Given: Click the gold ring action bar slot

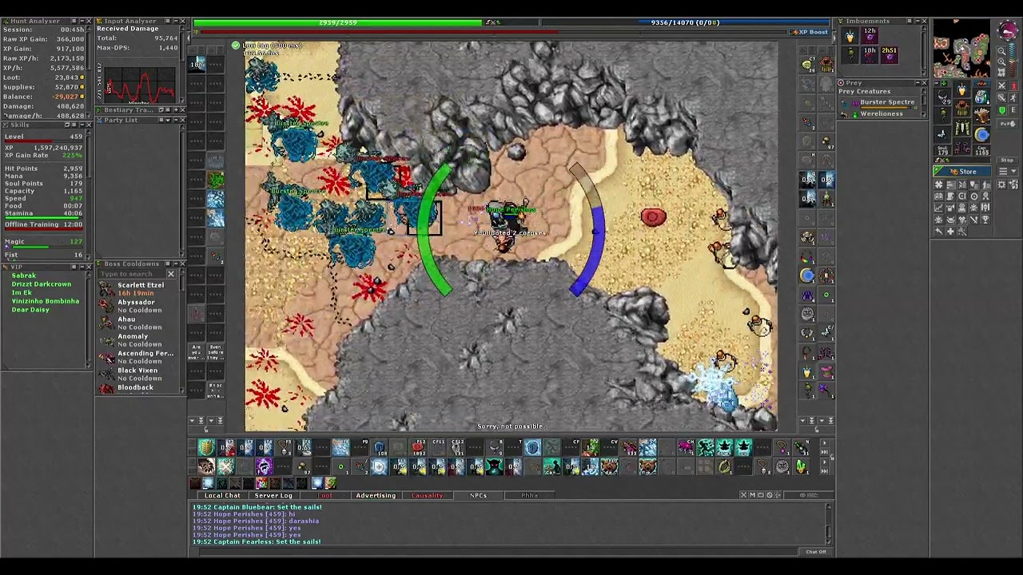Looking at the screenshot, I should coord(724,466).
